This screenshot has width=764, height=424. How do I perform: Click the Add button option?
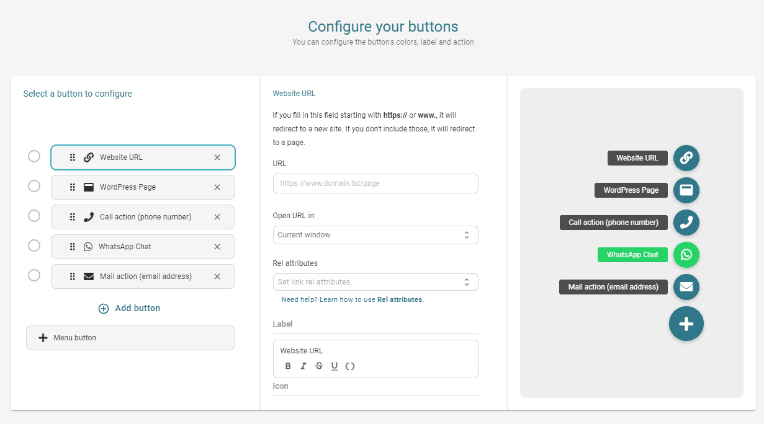[x=129, y=308]
